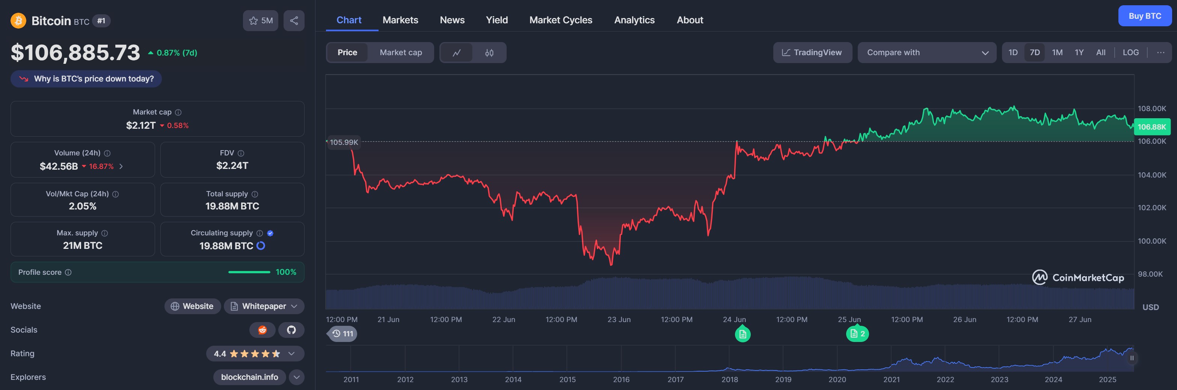The image size is (1177, 390).
Task: Open Volume (24h) details arrow
Action: pos(121,166)
